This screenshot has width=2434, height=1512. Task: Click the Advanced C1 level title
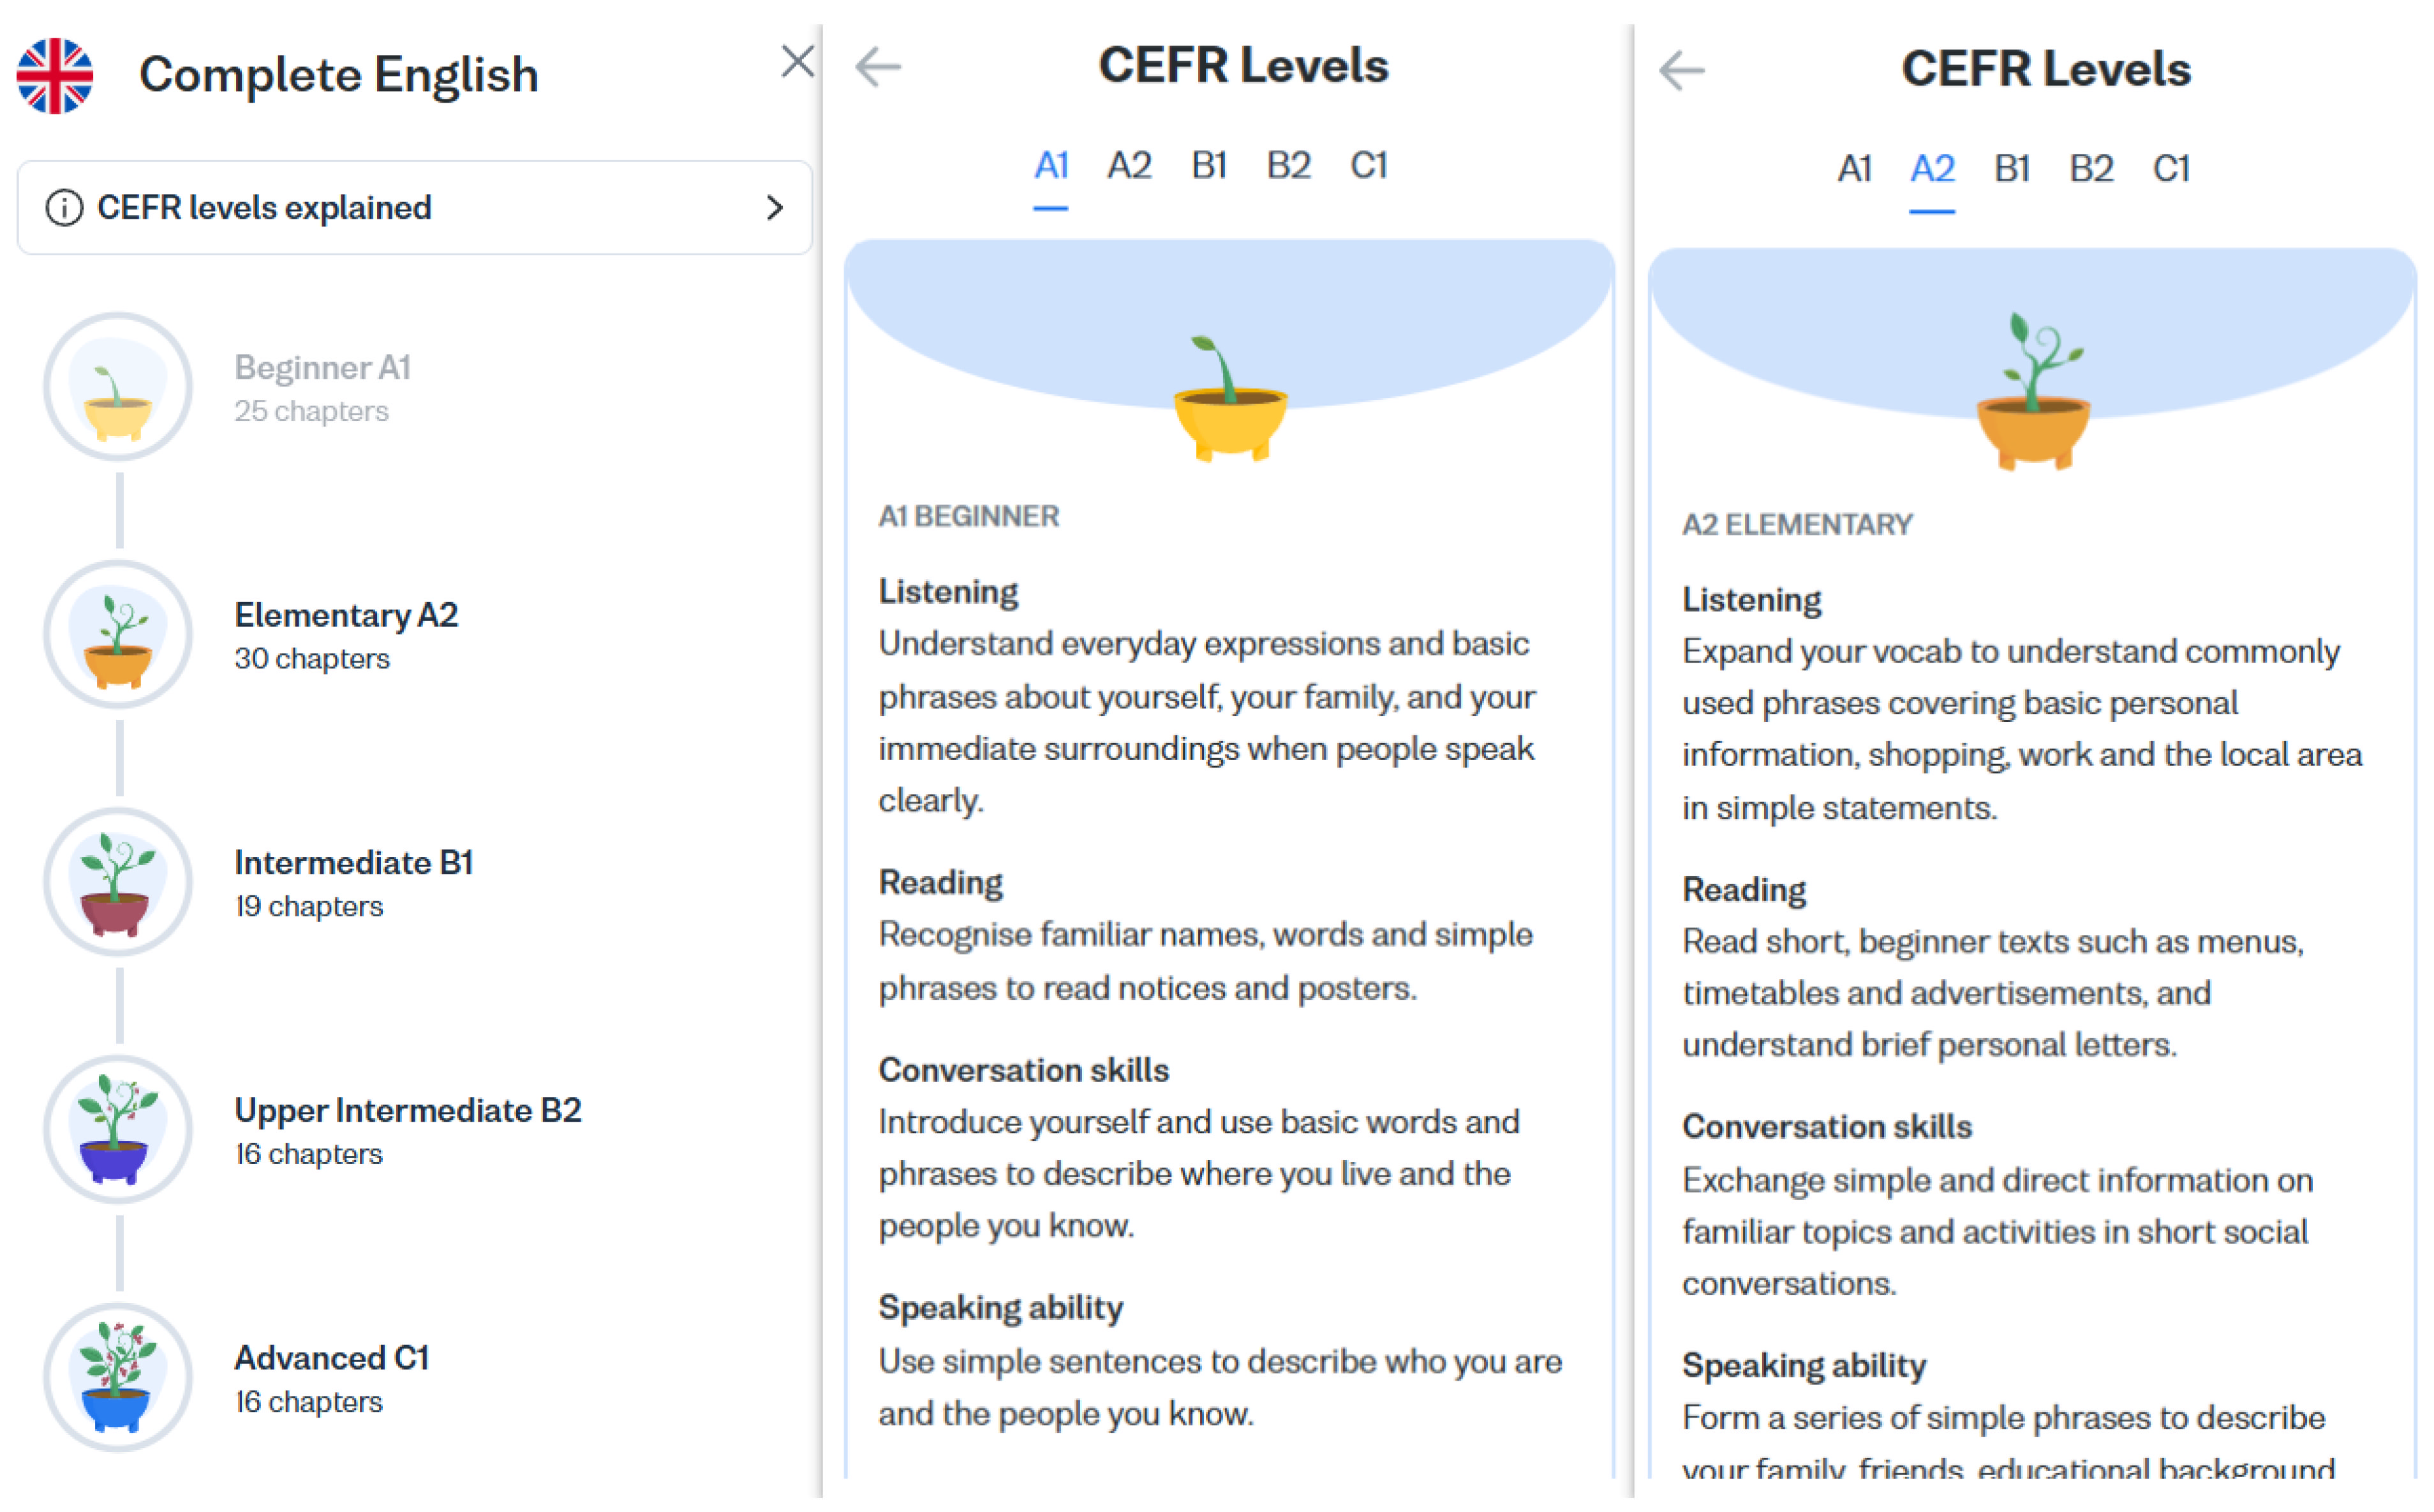pos(331,1359)
